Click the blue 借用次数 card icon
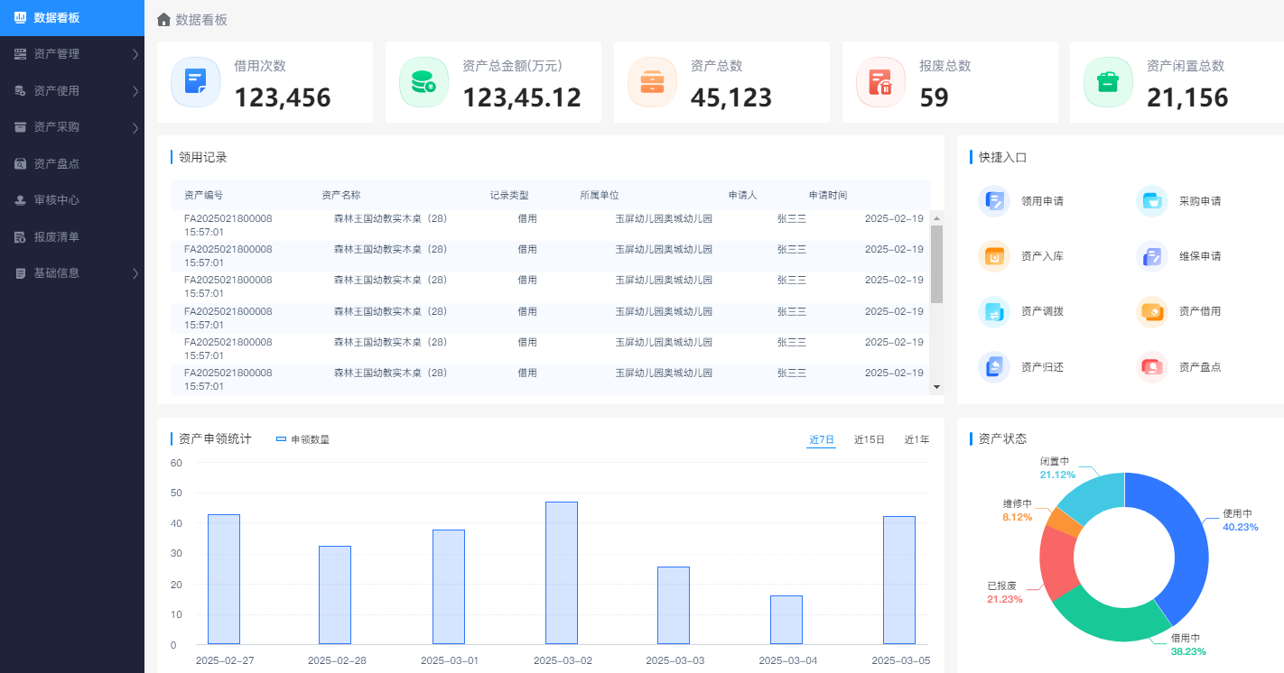Screen dimensions: 1284x673 [196, 82]
